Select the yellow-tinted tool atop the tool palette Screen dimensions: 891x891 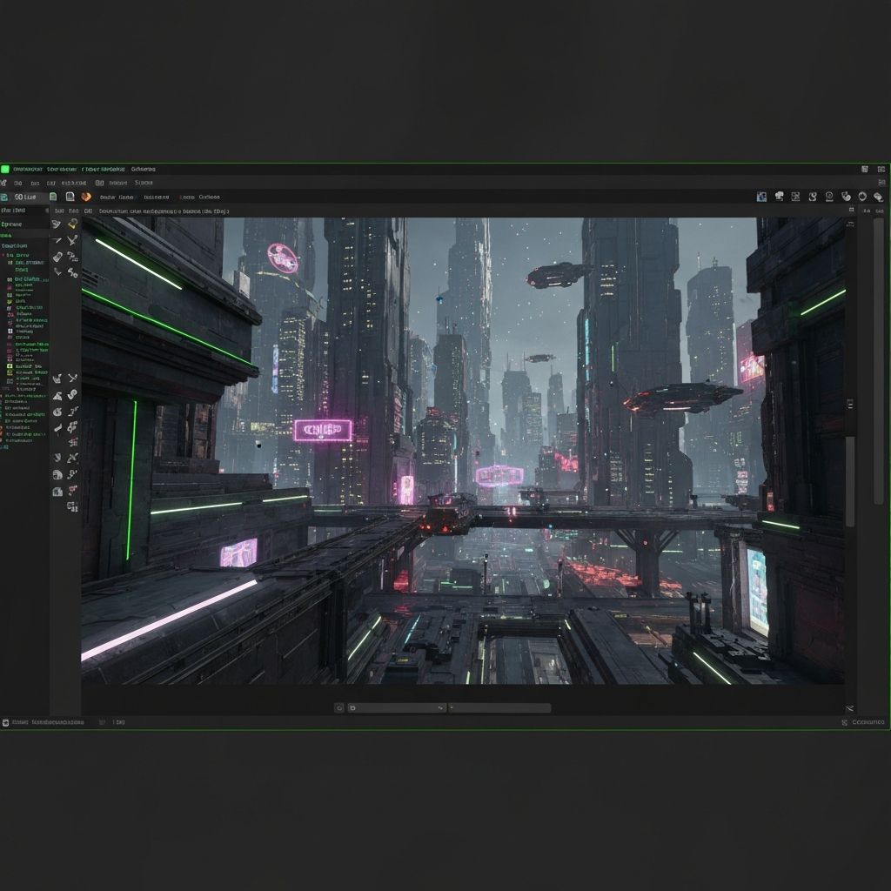[x=72, y=224]
